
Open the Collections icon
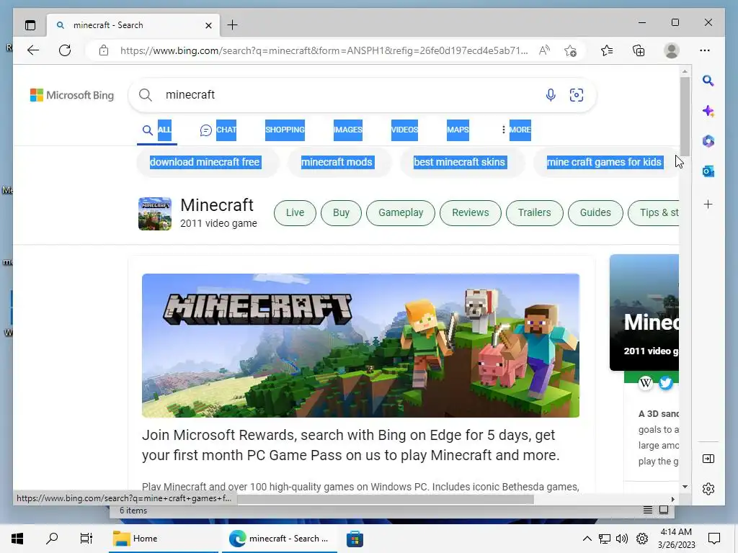pos(639,50)
